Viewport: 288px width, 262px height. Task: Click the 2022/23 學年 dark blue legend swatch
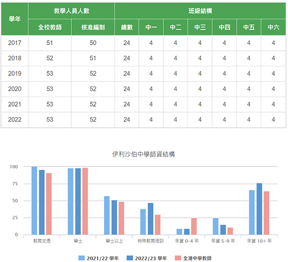tap(130, 258)
